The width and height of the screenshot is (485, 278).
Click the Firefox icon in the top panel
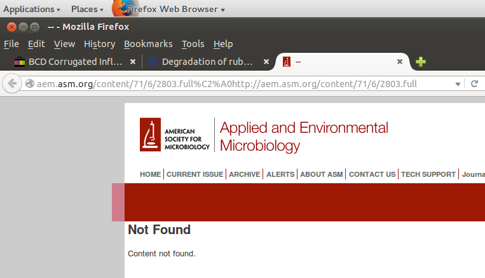point(121,9)
